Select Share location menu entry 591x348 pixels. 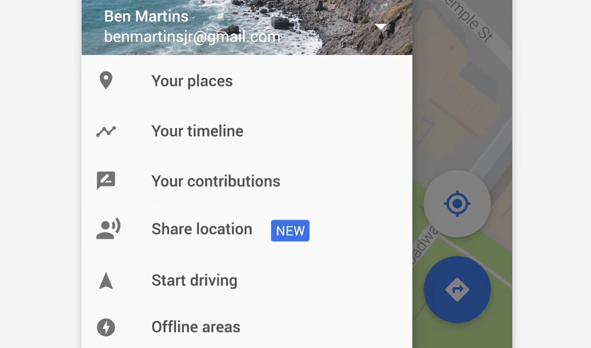click(x=247, y=229)
